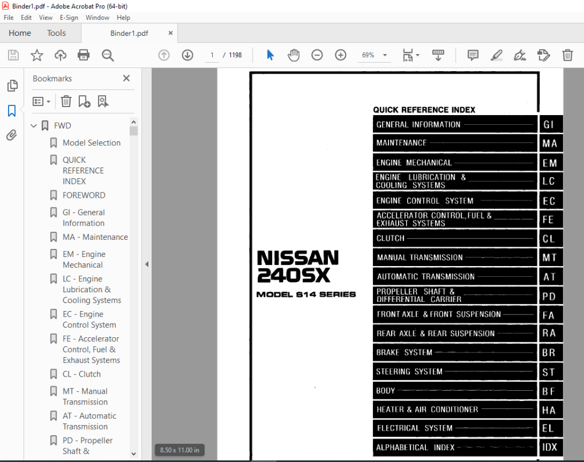Click the Edit/share toolbar icon
This screenshot has height=462, width=584.
(x=544, y=55)
